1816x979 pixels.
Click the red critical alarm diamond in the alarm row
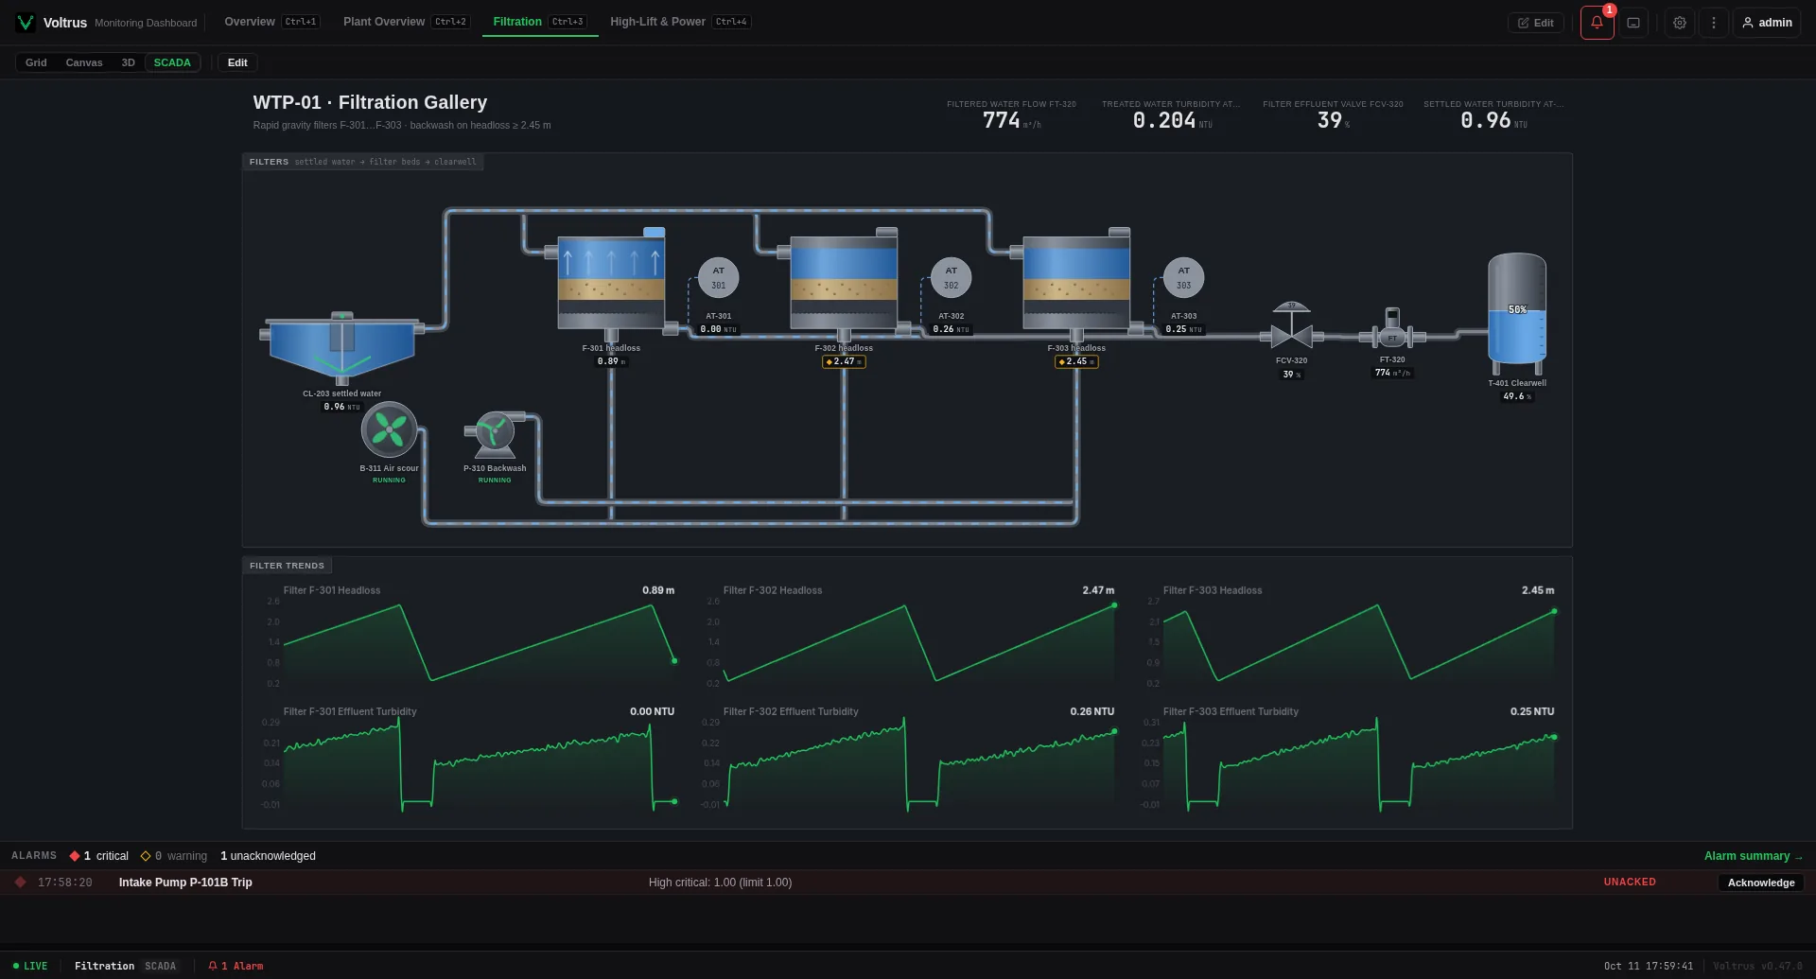click(20, 883)
